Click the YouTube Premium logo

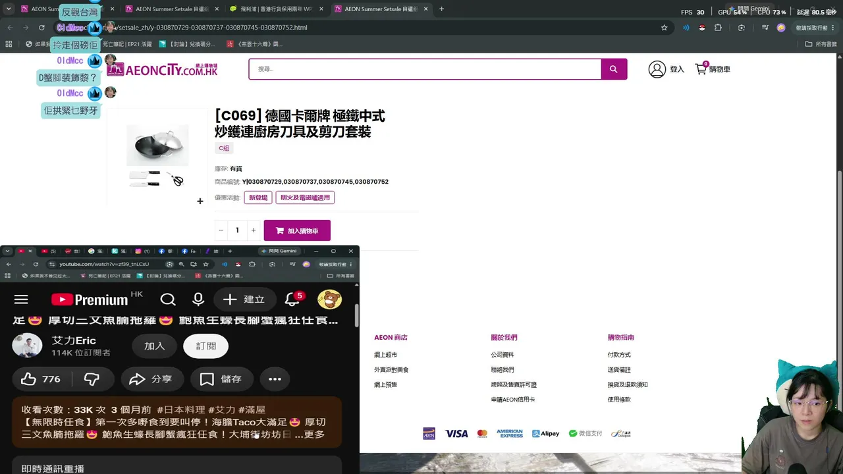[x=90, y=300]
